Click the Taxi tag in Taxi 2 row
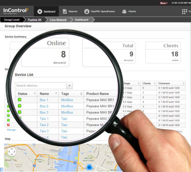The height and width of the screenshot is (172, 191). [x=64, y=125]
